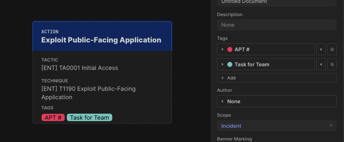Click the Scope label

(x=224, y=115)
